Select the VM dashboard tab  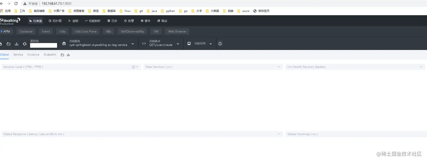tap(156, 32)
